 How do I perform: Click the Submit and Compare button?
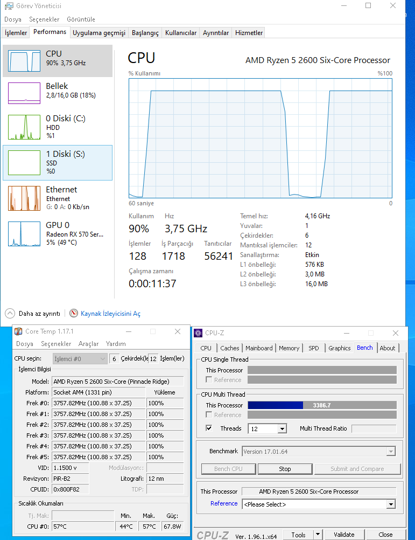tap(357, 469)
